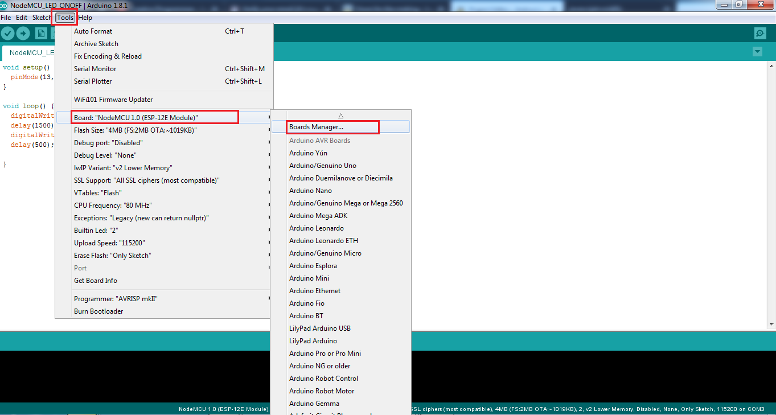This screenshot has height=415, width=776.
Task: Open the Help menu
Action: 85,17
